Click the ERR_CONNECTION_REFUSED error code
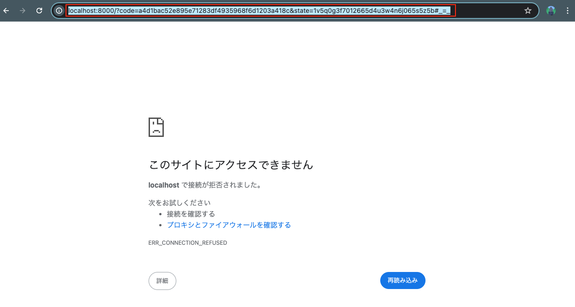The width and height of the screenshot is (575, 307). pos(188,242)
